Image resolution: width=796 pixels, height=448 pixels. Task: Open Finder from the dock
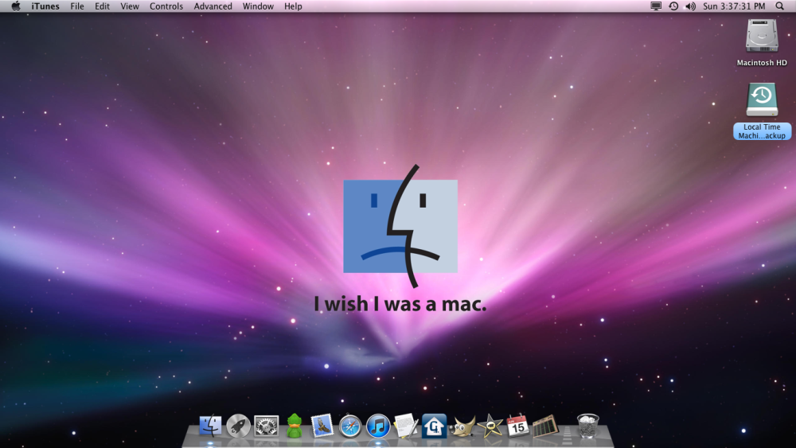[210, 426]
